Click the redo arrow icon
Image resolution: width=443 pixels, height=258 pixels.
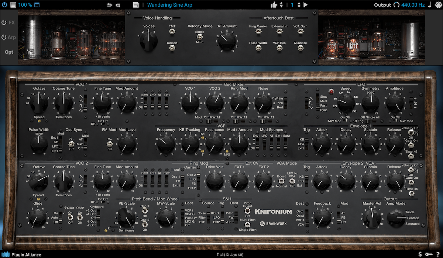coord(118,5)
